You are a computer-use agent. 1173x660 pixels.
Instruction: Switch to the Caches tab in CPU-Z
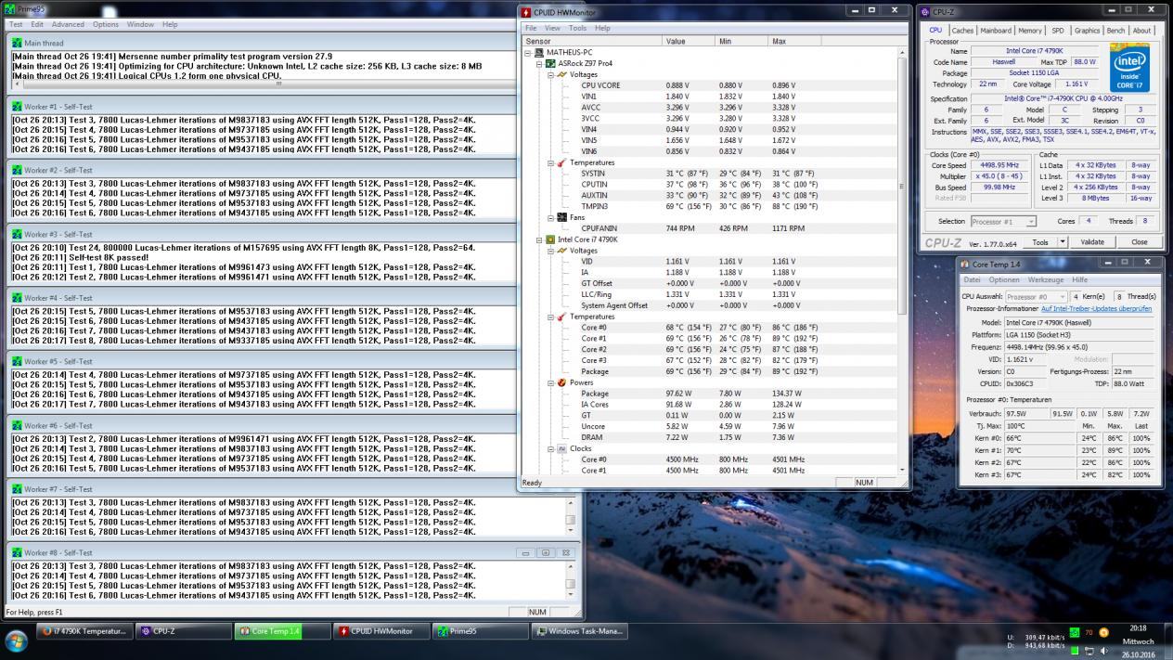pos(962,31)
